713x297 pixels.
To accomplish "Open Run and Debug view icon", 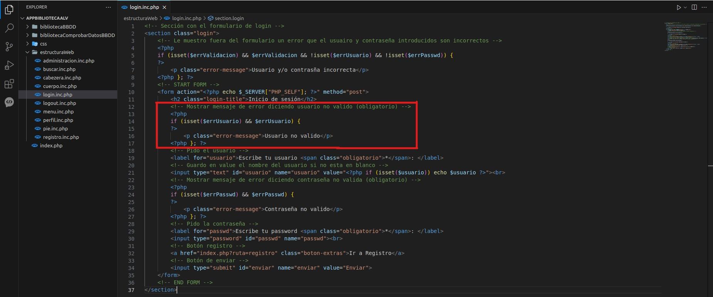I will [9, 65].
